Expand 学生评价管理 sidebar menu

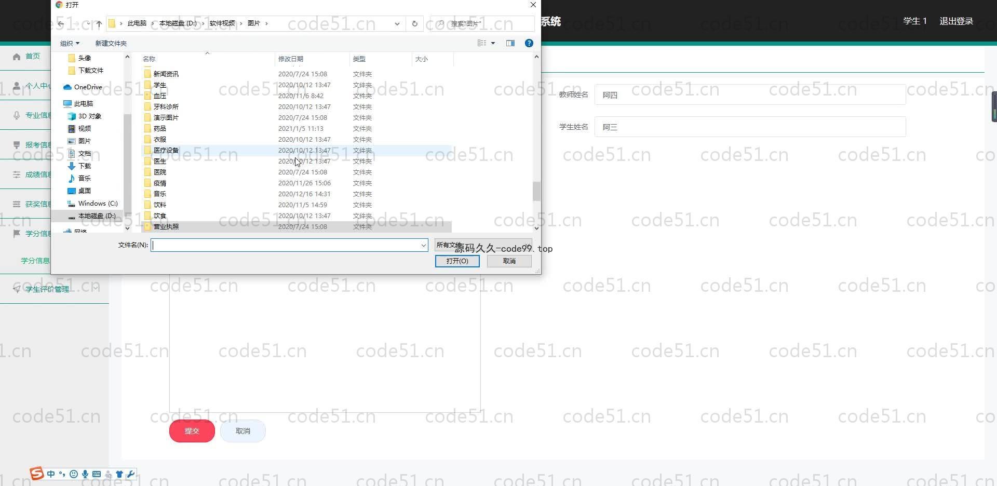click(55, 289)
